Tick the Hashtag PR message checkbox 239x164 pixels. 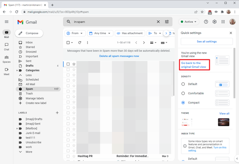click(68, 156)
